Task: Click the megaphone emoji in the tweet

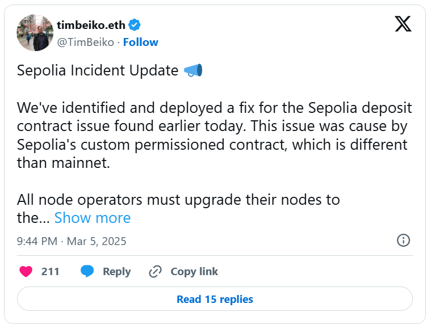Action: pos(193,71)
